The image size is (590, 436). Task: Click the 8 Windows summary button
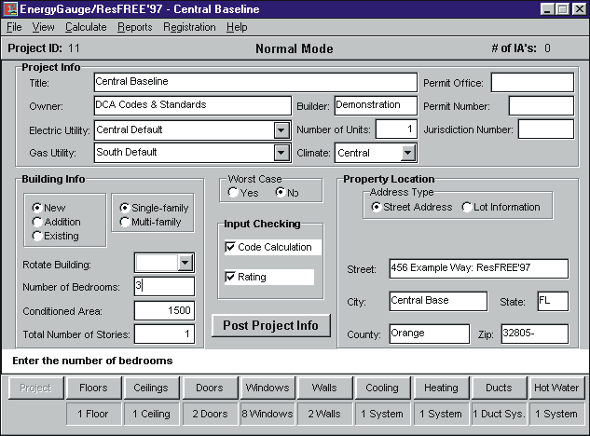tap(268, 414)
